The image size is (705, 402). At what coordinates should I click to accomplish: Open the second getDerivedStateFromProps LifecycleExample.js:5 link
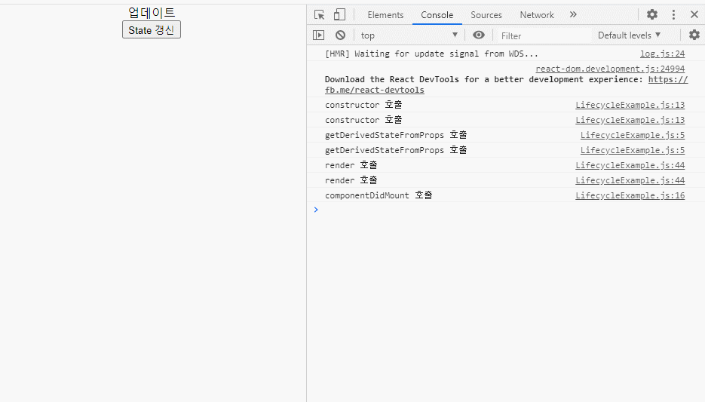pos(633,150)
